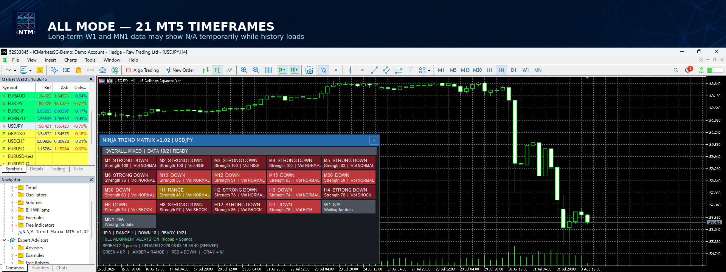726x272 pixels.
Task: Expand the Bill Williams folder
Action: tap(12, 210)
